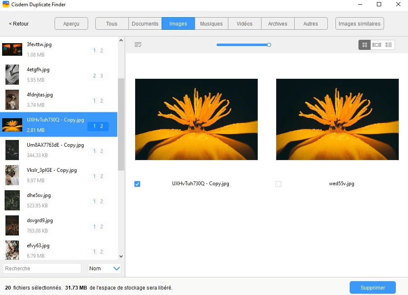The image size is (408, 295).
Task: Open the Nom sort dropdown
Action: [105, 269]
